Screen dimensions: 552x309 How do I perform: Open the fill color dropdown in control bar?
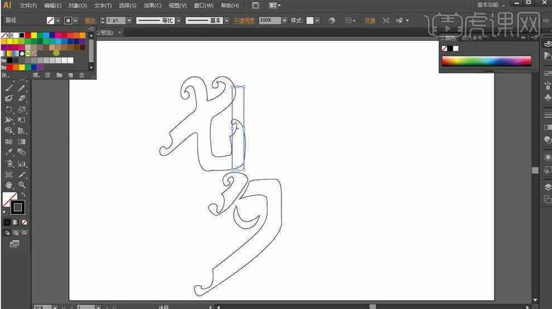[58, 21]
